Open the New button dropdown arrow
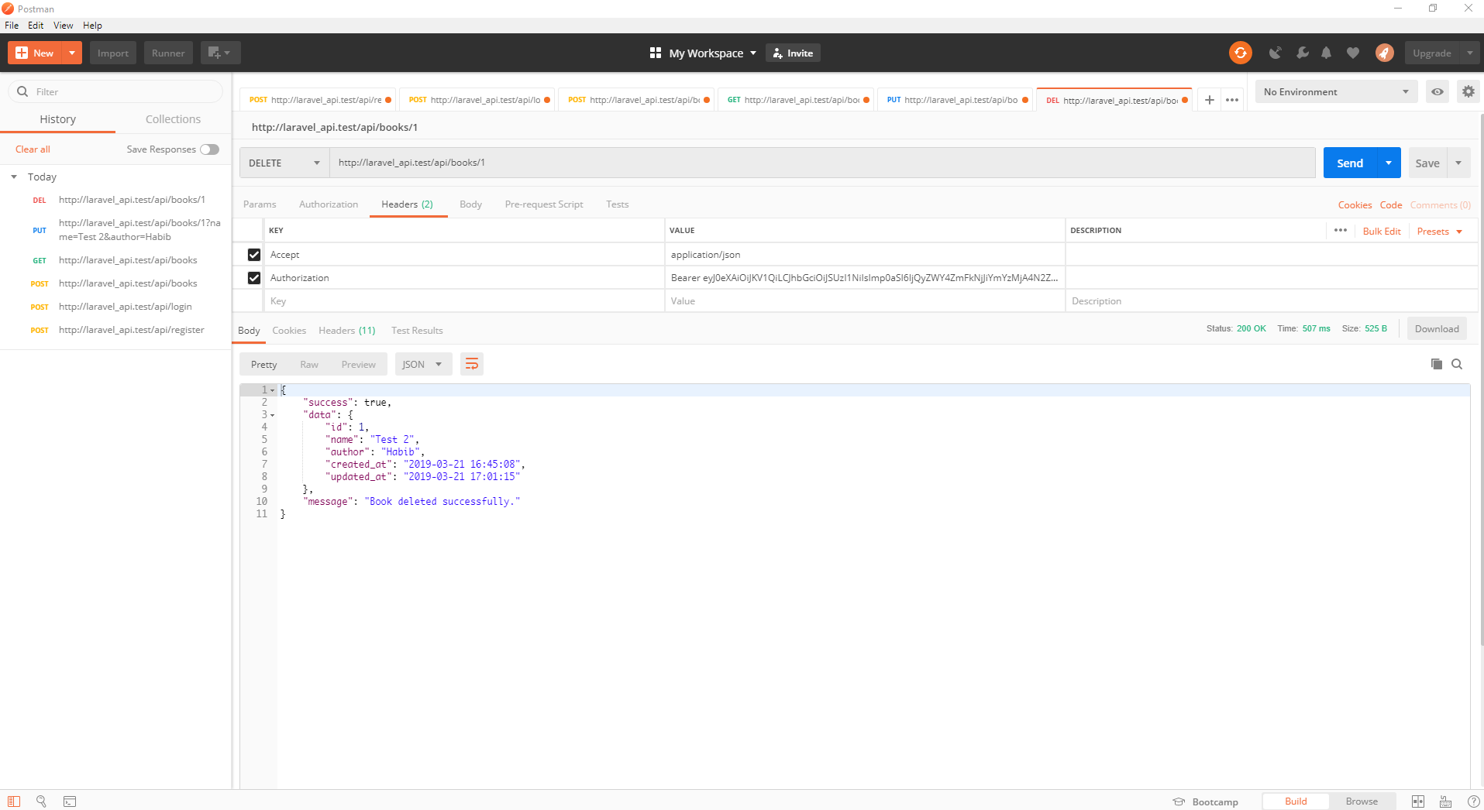 (71, 53)
